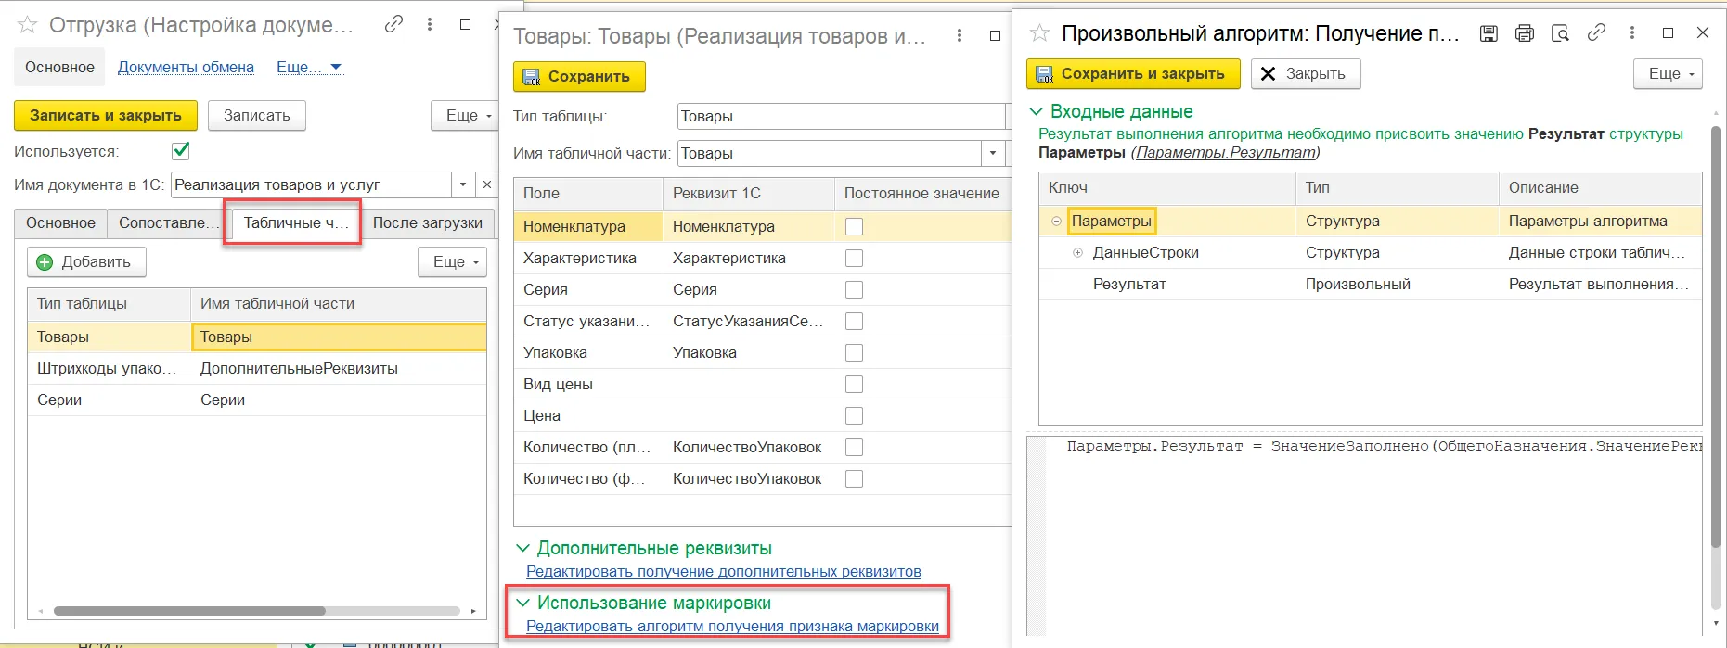Image resolution: width=1727 pixels, height=648 pixels.
Task: Switch to Табличные ч… tab
Action: tap(294, 223)
